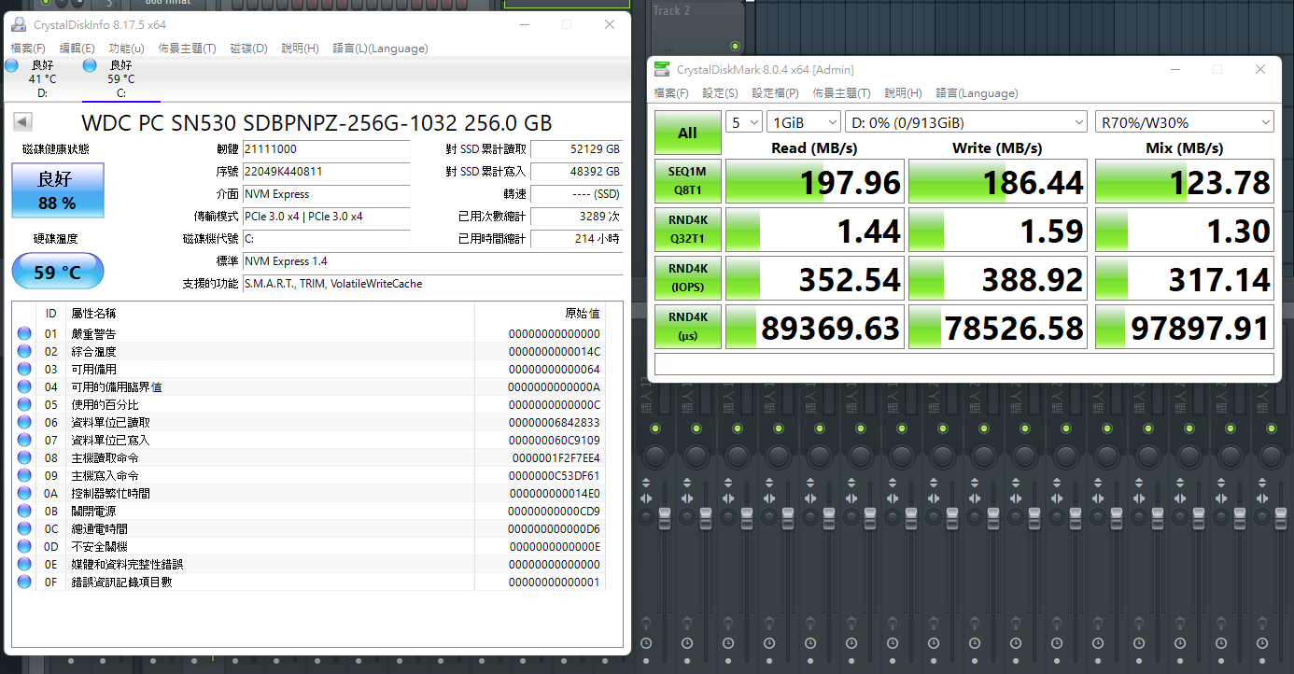The image size is (1294, 674).
Task: Click the green All benchmark button
Action: click(x=687, y=133)
